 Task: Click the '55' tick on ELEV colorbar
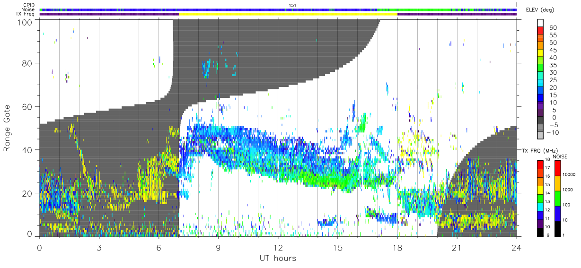point(553,35)
